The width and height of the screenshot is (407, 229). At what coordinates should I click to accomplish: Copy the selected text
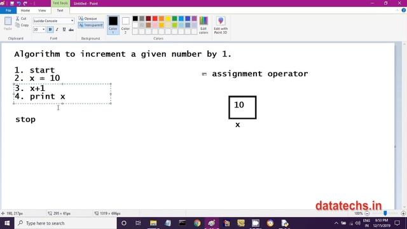pyautogui.click(x=22, y=25)
